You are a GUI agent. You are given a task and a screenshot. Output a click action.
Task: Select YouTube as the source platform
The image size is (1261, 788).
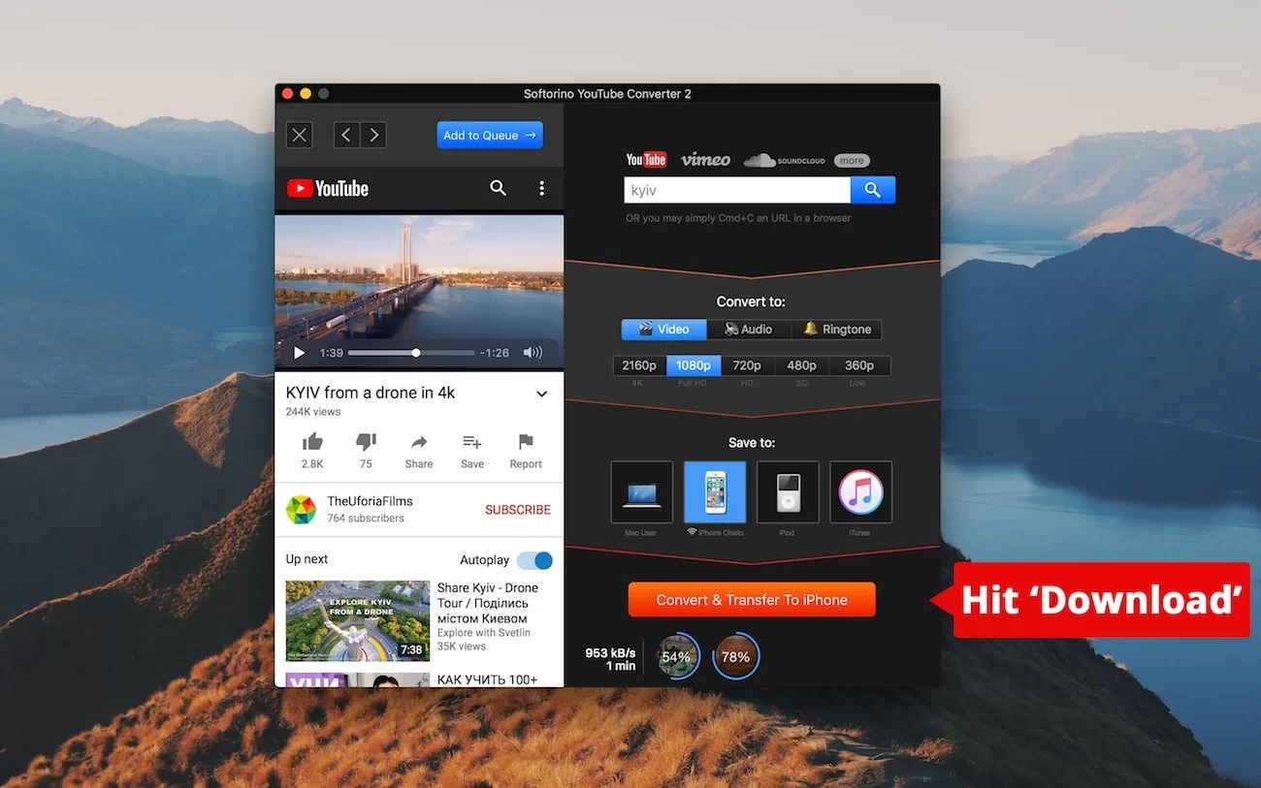(x=646, y=159)
